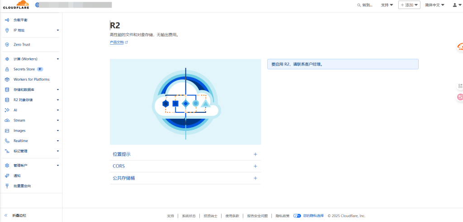Expand the 存储和数据库 submenu arrow
463x222 pixels.
click(58, 90)
